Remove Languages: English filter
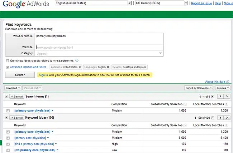Image resolution: width=233 pixels, height=153 pixels. [x=108, y=67]
